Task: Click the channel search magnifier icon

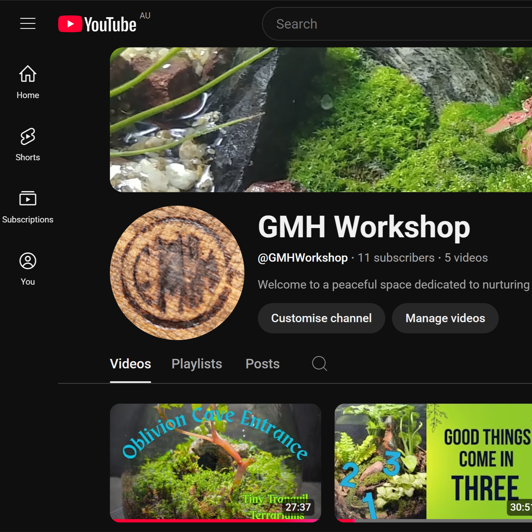Action: click(x=319, y=364)
